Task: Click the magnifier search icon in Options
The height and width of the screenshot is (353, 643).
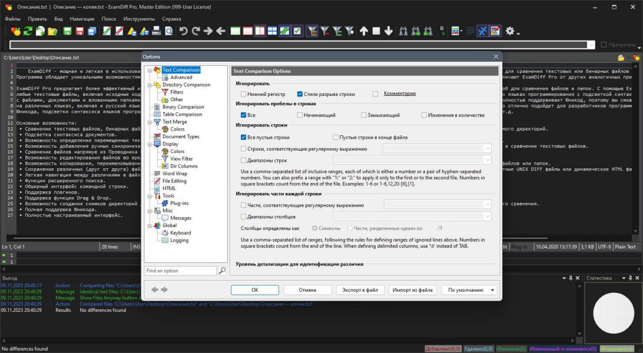Action: [x=222, y=271]
